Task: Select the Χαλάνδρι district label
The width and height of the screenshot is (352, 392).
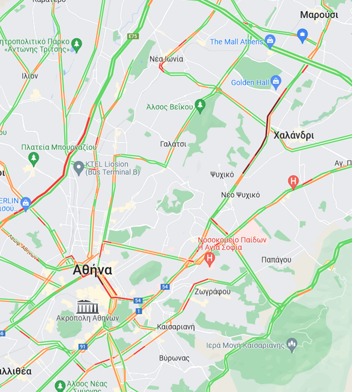Action: pyautogui.click(x=294, y=135)
